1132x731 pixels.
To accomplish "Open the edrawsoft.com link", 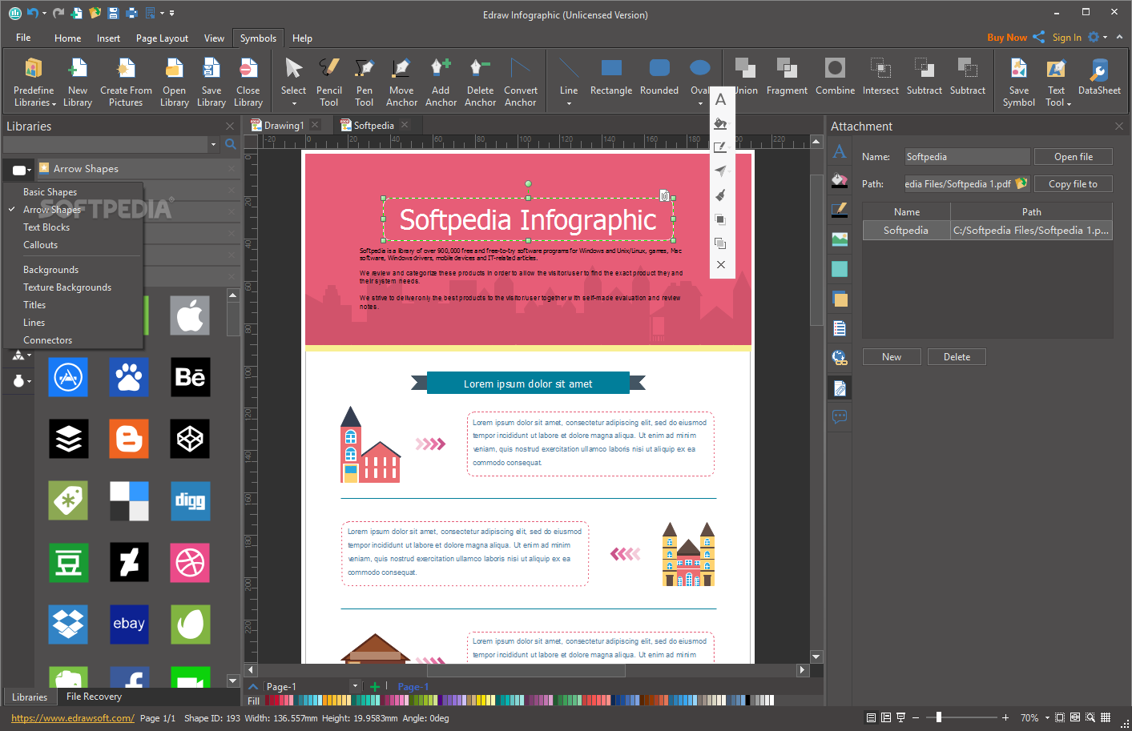I will [73, 718].
